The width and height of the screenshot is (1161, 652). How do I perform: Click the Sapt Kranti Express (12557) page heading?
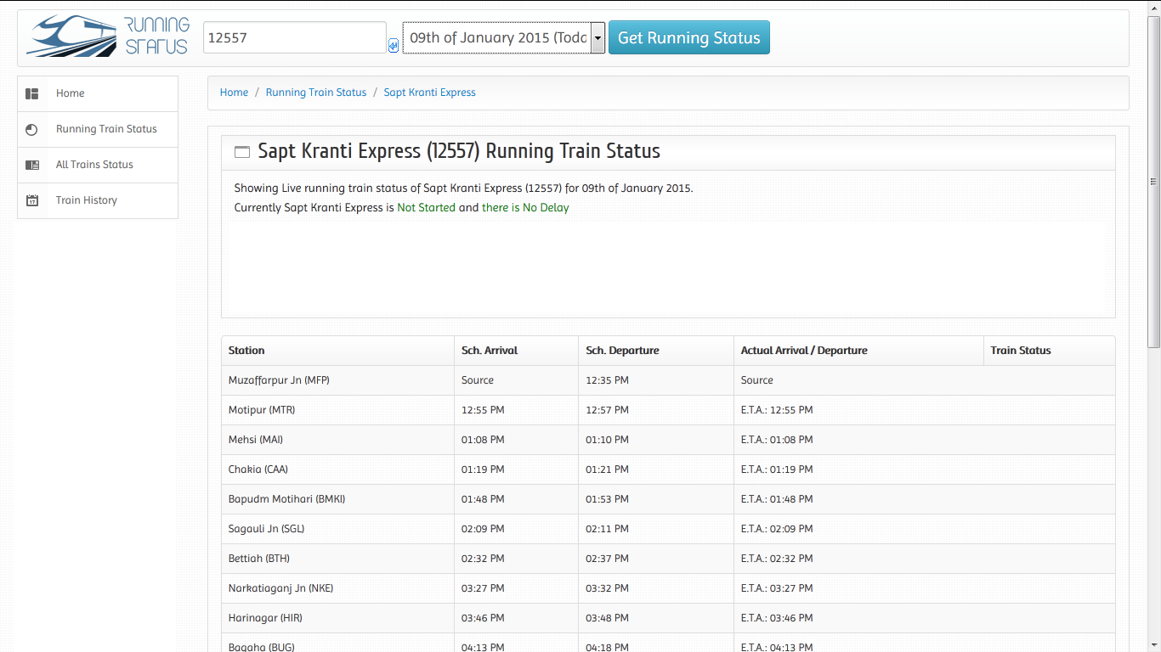[459, 151]
